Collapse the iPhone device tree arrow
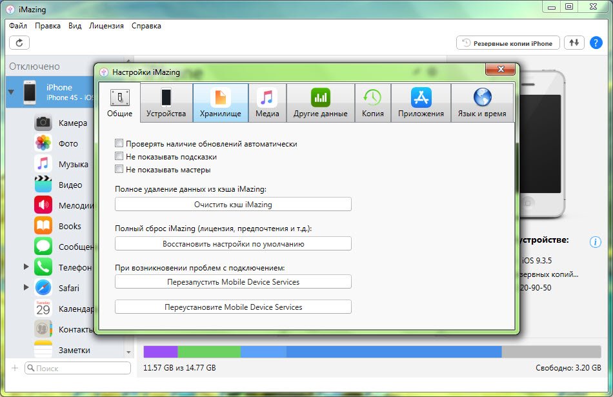Screen dimensions: 613x397 pos(11,92)
